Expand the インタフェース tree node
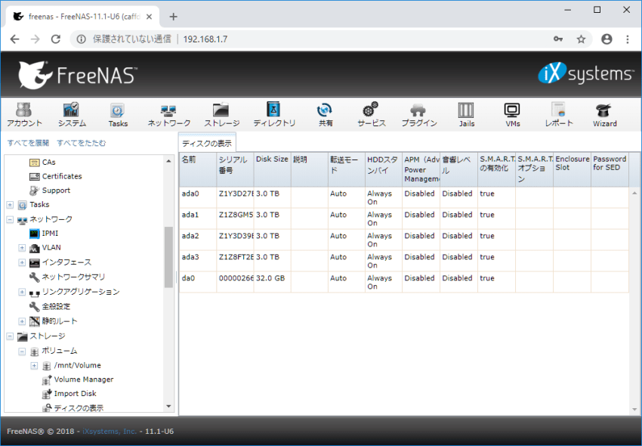Viewport: 642px width, 446px height. 22,262
